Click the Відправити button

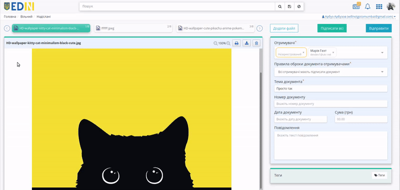[x=378, y=28]
